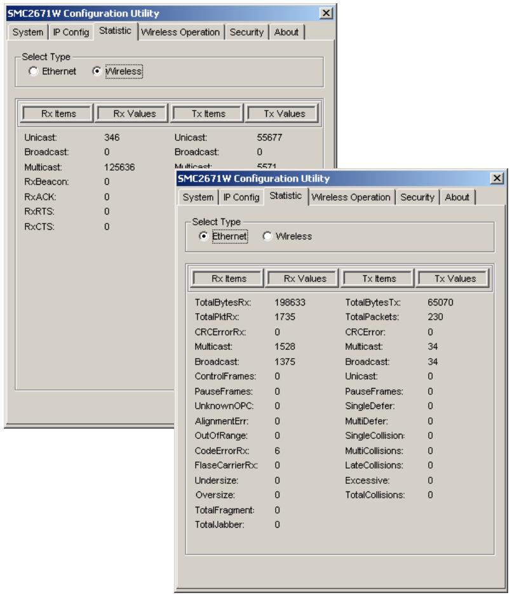The image size is (512, 595).
Task: Click Tx Unicast value 55677 in back window
Action: 269,137
